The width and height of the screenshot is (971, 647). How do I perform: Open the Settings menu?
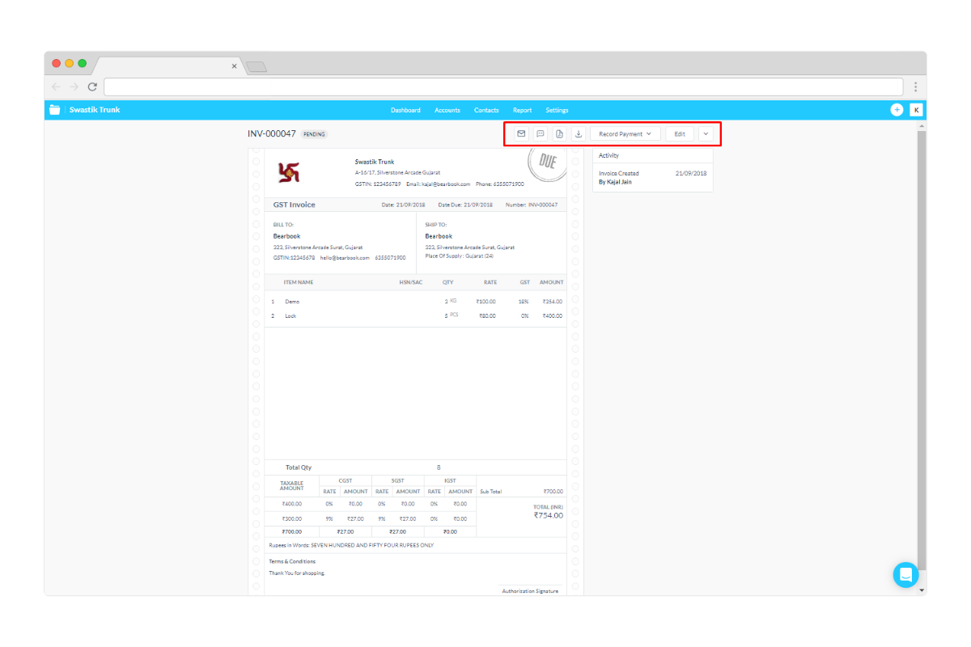(557, 110)
